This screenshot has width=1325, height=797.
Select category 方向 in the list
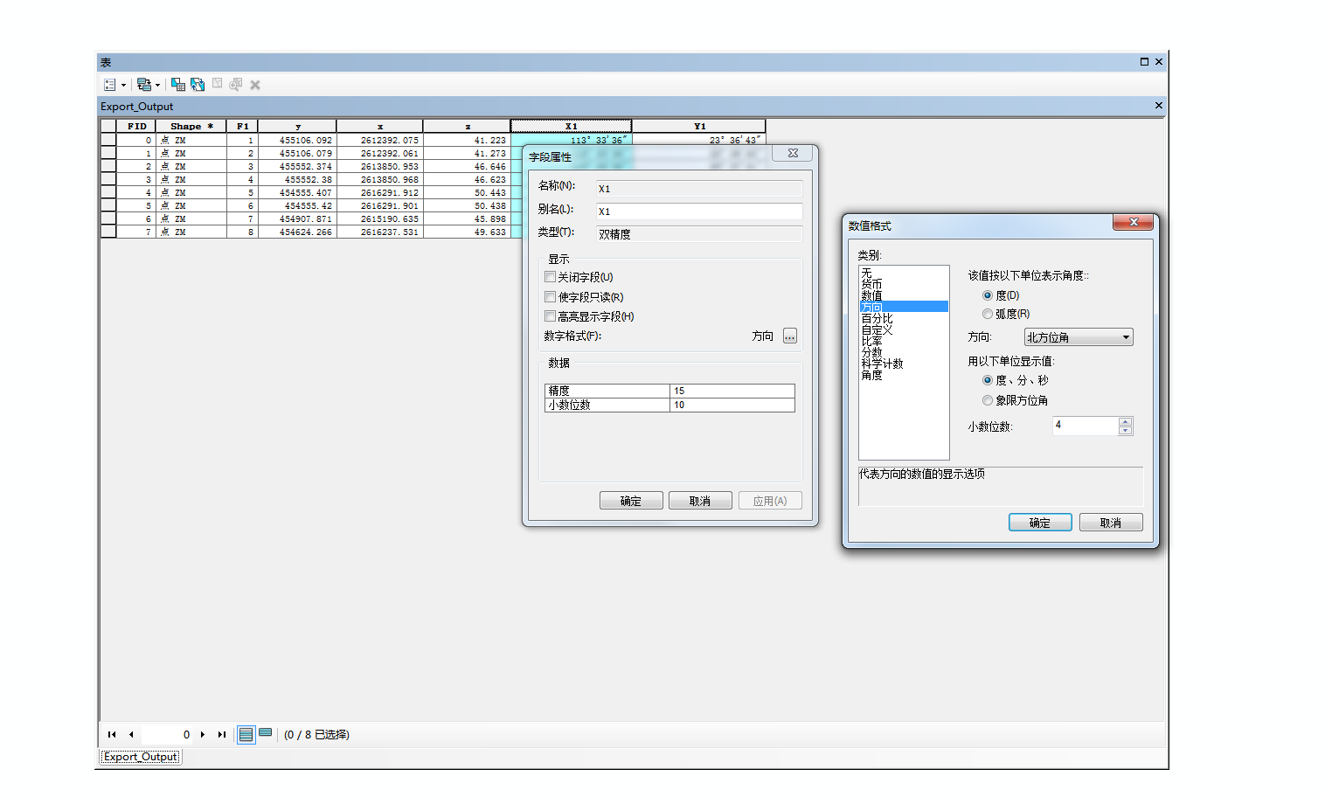click(x=904, y=307)
